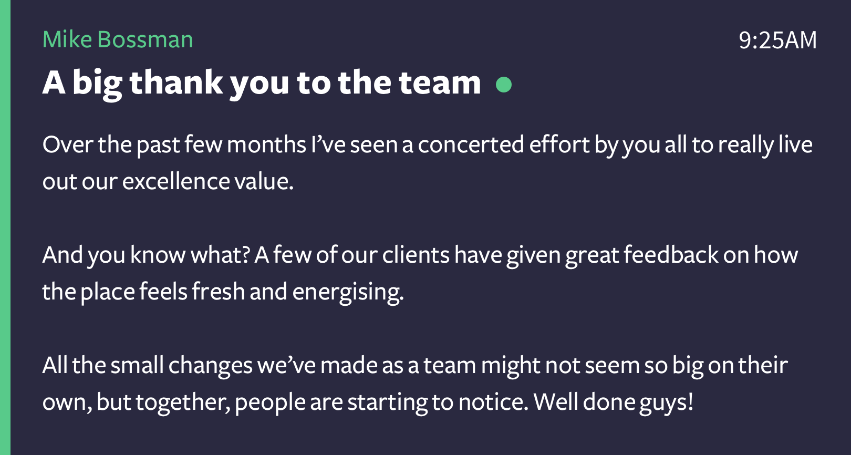Click the word clients in the second paragraph

click(x=416, y=255)
